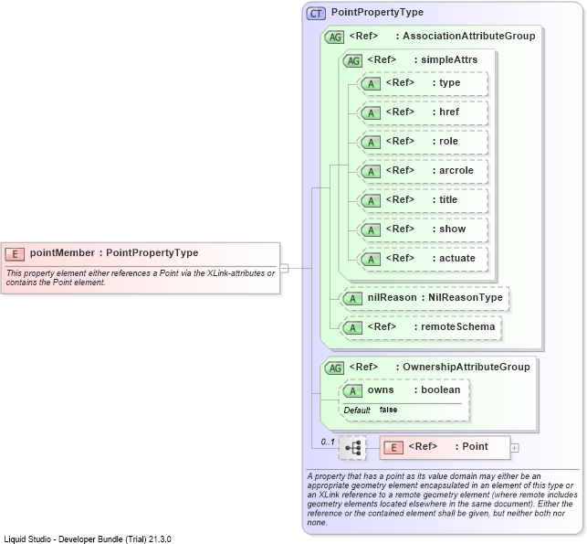Click the A icon of type attribute
Viewport: 587px width, 544px height.
(371, 83)
